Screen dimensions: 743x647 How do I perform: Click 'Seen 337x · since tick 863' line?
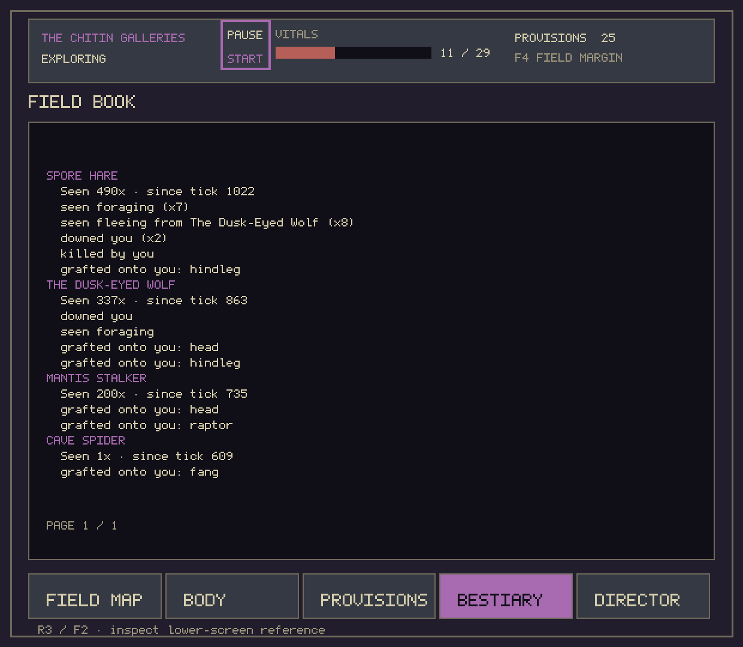(154, 300)
